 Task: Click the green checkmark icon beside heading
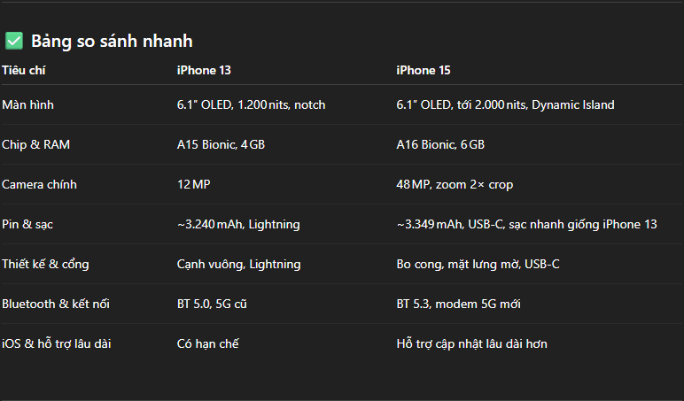tap(14, 41)
